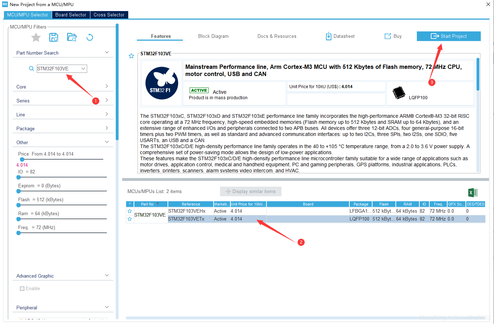Sort list by Part No column header
This screenshot has height=324, width=494.
(x=150, y=204)
